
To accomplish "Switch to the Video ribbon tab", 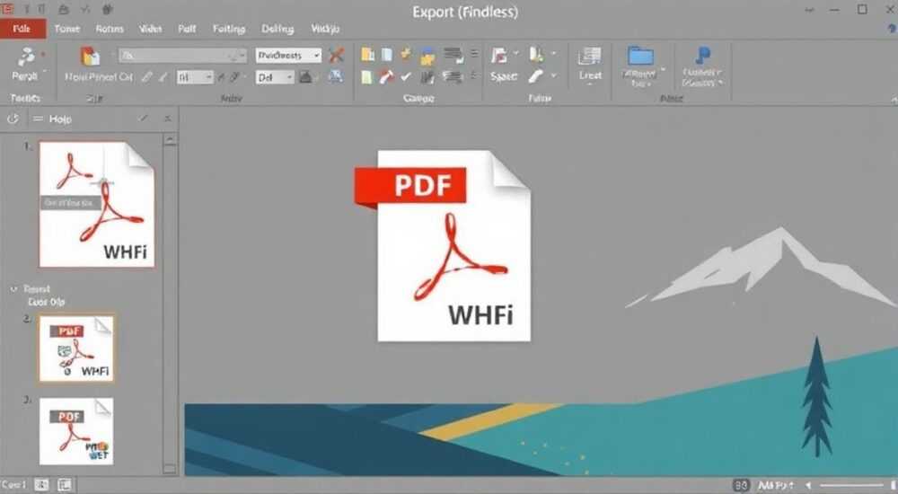I will pos(150,29).
